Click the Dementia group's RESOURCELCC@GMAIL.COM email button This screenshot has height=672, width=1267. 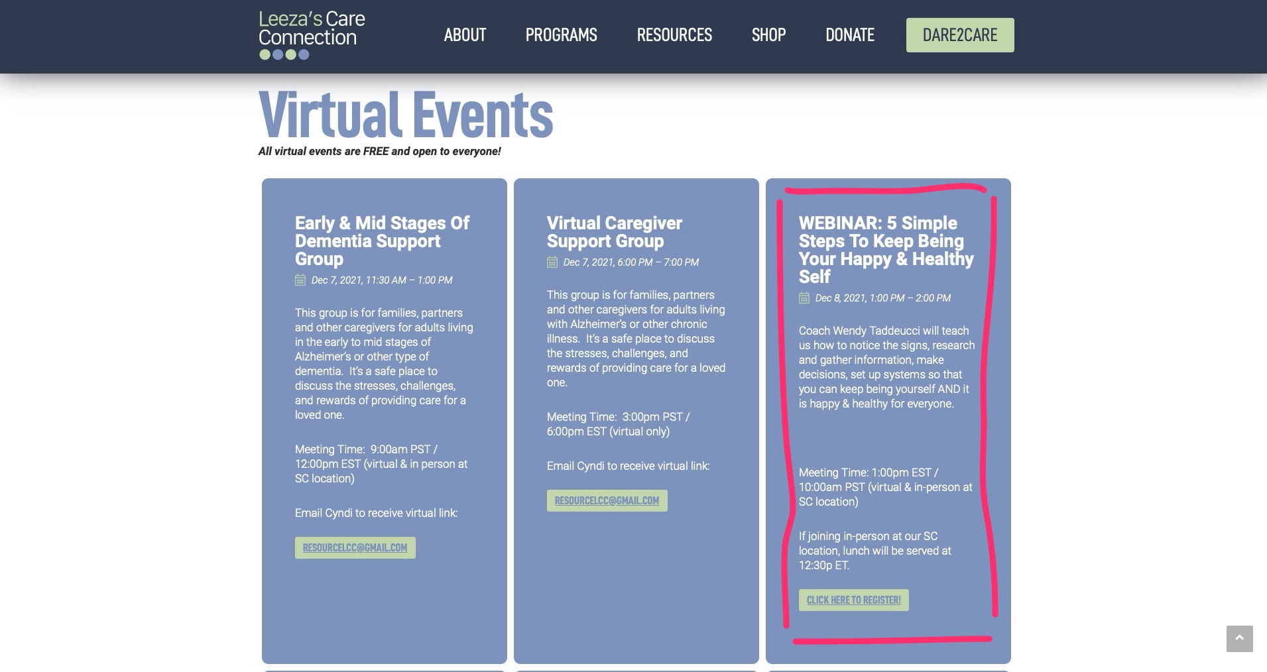coord(355,547)
